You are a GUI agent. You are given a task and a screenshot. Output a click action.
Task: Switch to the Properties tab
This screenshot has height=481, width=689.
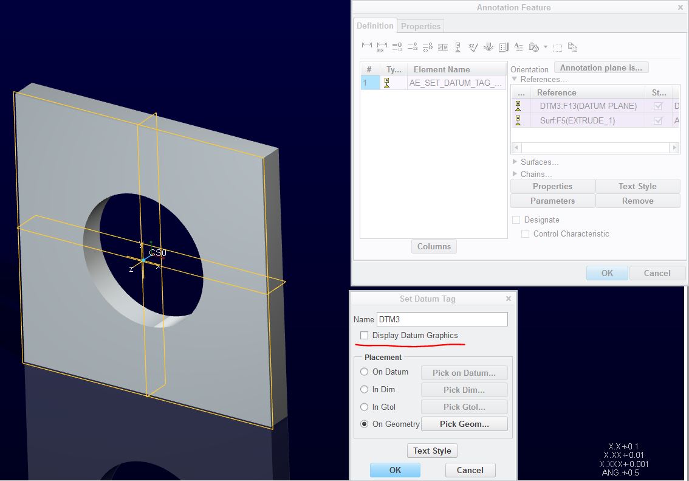(x=420, y=26)
